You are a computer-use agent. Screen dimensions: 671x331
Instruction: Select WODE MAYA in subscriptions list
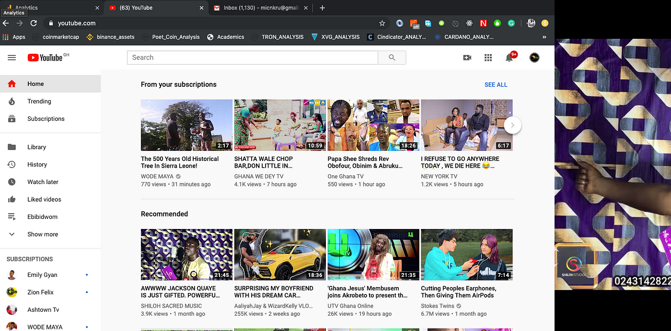coord(50,327)
